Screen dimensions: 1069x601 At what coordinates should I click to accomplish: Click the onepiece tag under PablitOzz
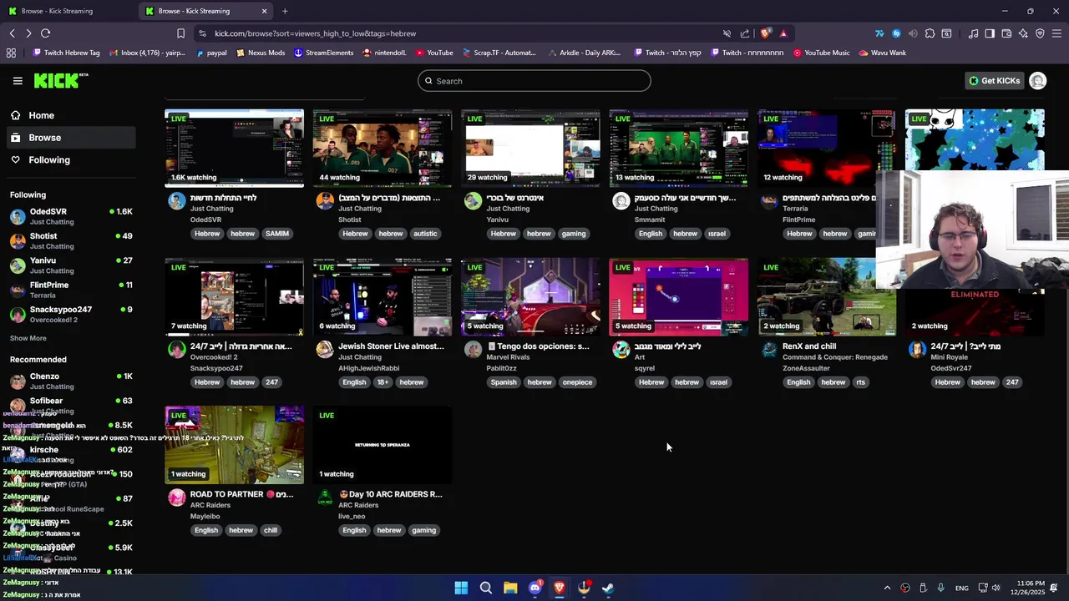click(x=577, y=382)
